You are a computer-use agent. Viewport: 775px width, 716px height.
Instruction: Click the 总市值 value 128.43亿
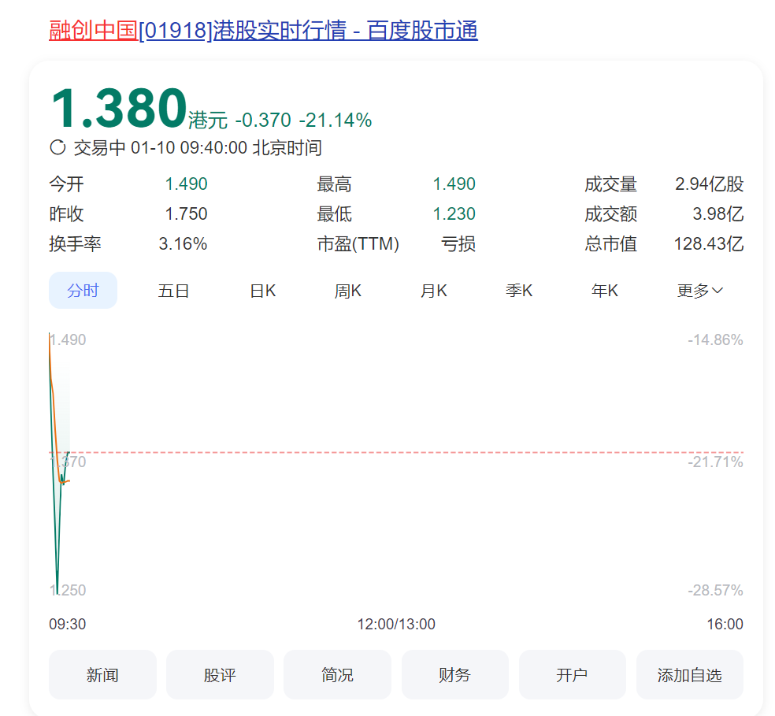[x=709, y=243]
